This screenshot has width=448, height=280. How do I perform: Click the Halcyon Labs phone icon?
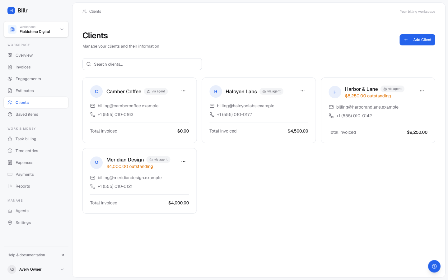[212, 114]
